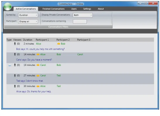The image size is (160, 116).
Task: Click Ted in the 27 minutes conversation
Action: 59,76
